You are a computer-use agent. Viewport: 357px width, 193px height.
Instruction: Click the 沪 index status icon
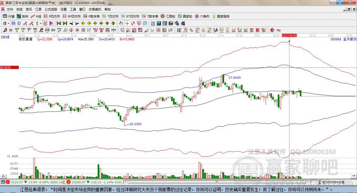coord(8,182)
